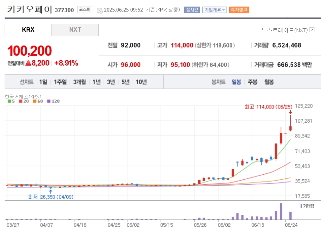Click the red 20-day moving average legend

click(x=23, y=101)
